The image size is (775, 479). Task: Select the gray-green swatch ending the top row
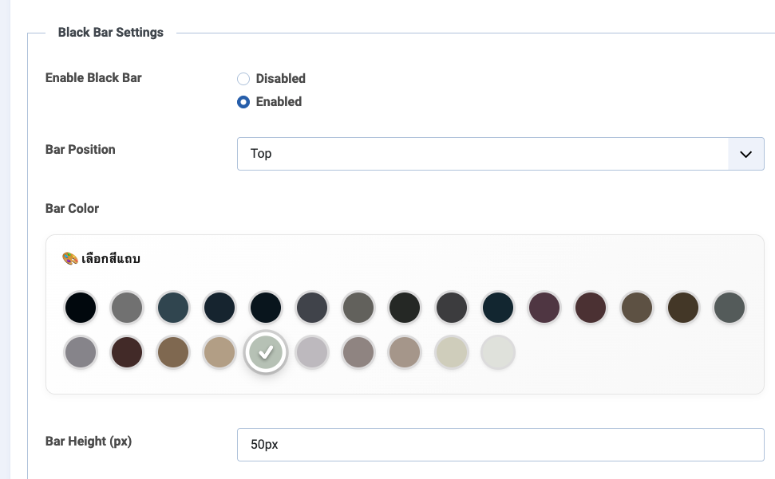(x=729, y=307)
